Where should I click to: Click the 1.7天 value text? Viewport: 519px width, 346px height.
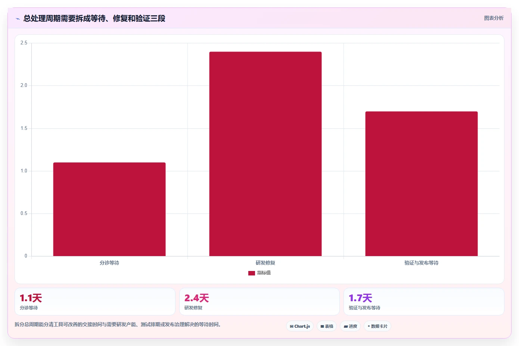coord(360,298)
